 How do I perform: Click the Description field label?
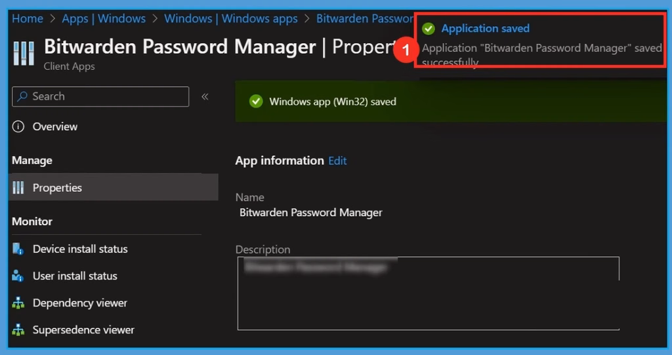[x=262, y=250]
